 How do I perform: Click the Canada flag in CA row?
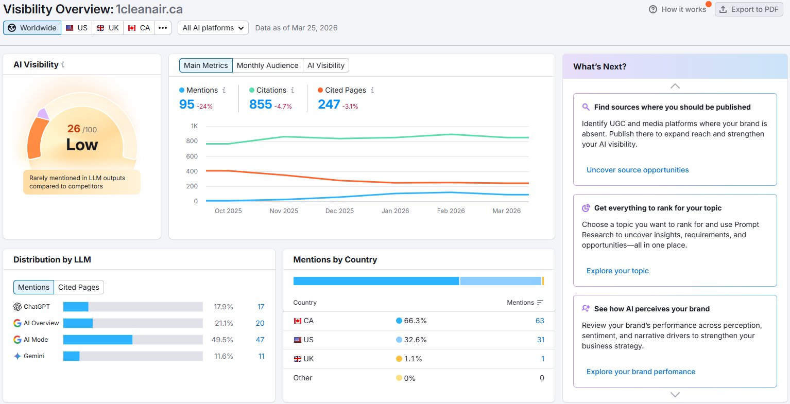coord(298,321)
